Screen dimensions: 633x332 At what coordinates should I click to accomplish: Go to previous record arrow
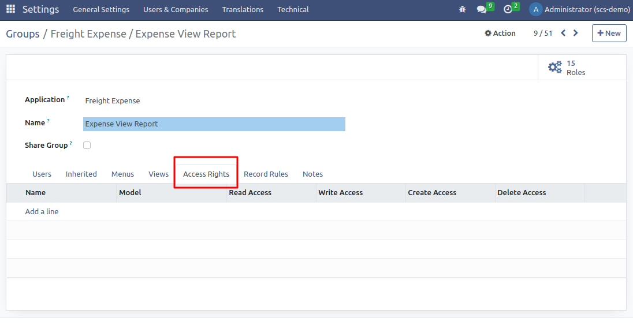563,33
